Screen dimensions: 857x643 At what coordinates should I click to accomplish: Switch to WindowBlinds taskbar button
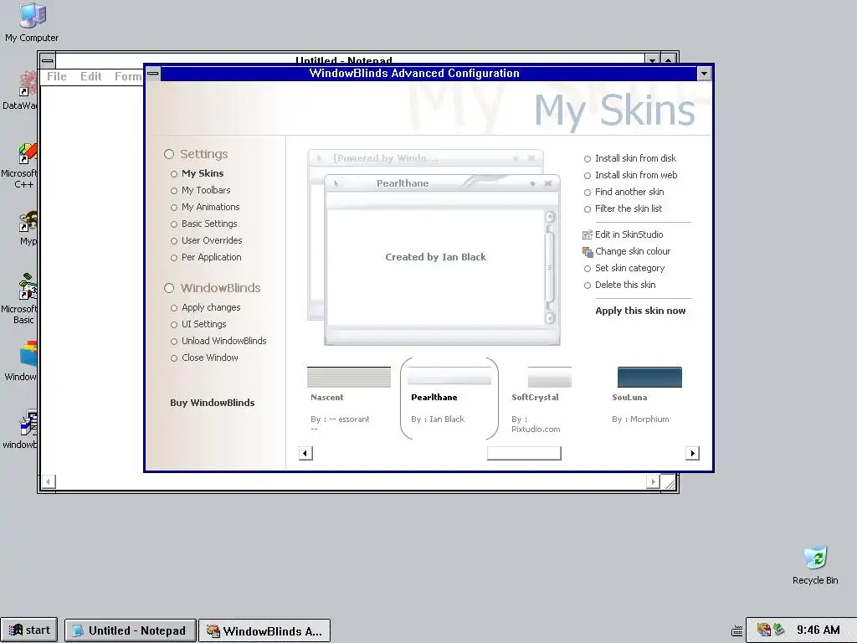[x=264, y=630]
